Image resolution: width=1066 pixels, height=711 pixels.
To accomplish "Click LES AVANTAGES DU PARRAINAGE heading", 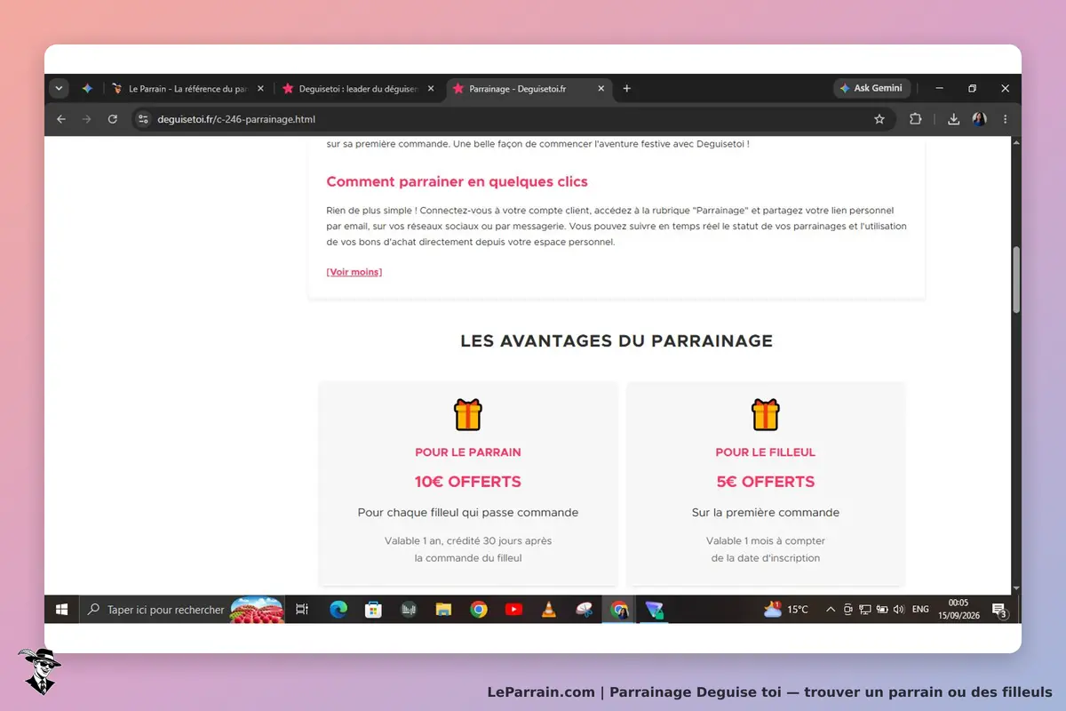I will tap(617, 340).
